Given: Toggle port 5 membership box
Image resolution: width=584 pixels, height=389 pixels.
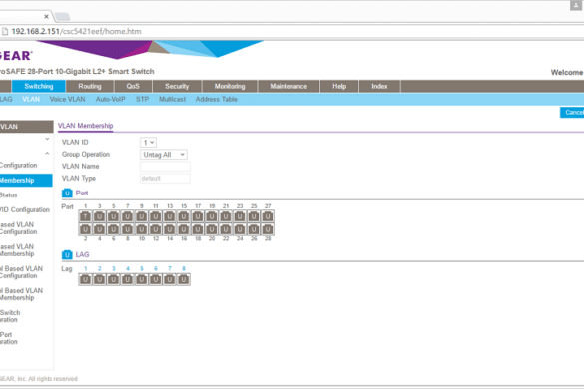Looking at the screenshot, I should point(113,216).
